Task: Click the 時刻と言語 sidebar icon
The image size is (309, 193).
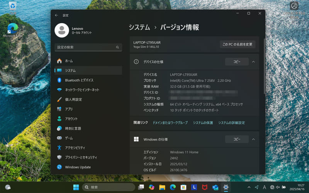Action: [x=59, y=129]
